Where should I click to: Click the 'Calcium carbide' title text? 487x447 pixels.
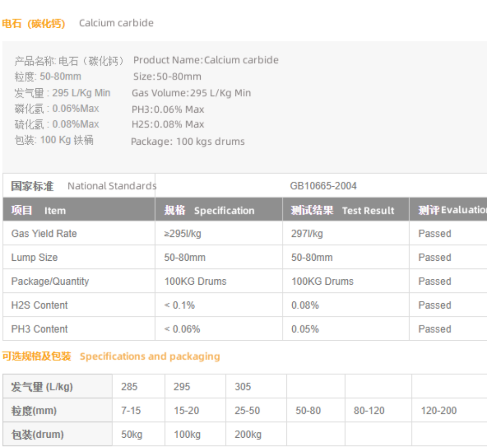pyautogui.click(x=116, y=23)
